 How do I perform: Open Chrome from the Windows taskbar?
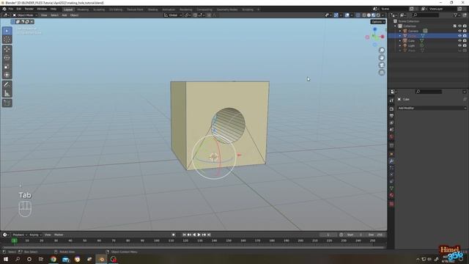(53, 259)
